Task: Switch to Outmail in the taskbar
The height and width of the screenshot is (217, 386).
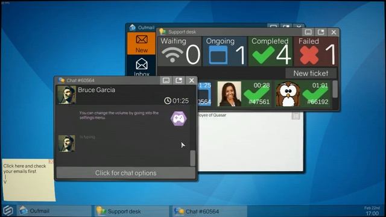Action: tap(54, 211)
